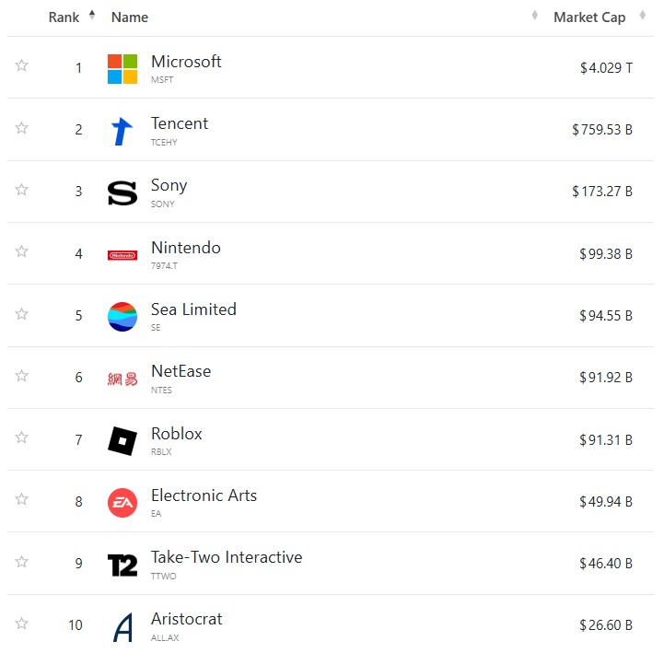This screenshot has height=653, width=664.
Task: Click the Roblox logo icon
Action: [x=122, y=441]
